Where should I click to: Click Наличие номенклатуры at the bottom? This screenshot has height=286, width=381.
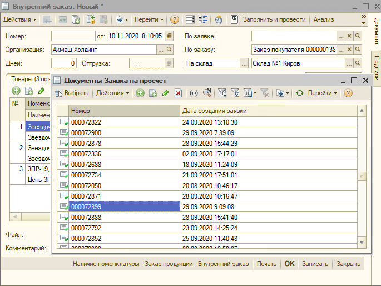[x=106, y=264]
